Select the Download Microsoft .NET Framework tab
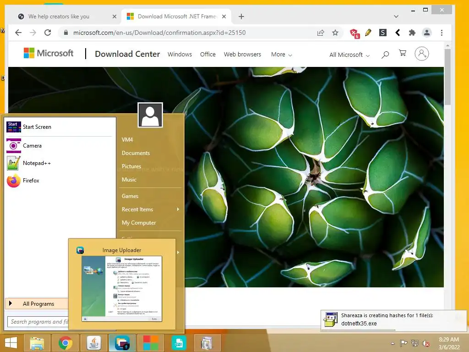This screenshot has width=469, height=352. coord(176,16)
